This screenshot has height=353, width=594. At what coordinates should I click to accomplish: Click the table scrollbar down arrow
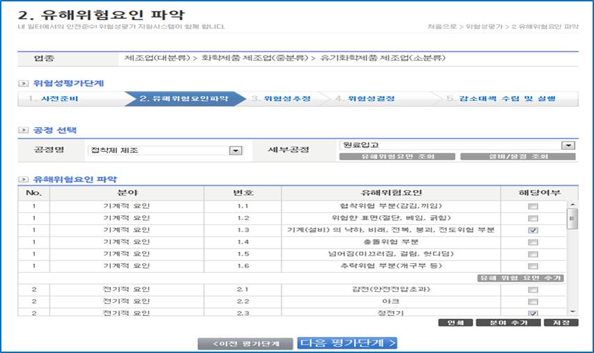(x=572, y=312)
